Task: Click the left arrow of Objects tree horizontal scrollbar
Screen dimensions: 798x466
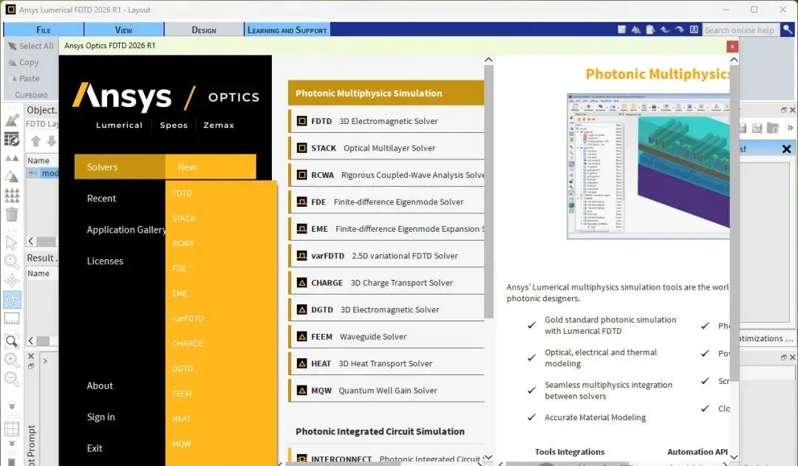Action: point(31,241)
